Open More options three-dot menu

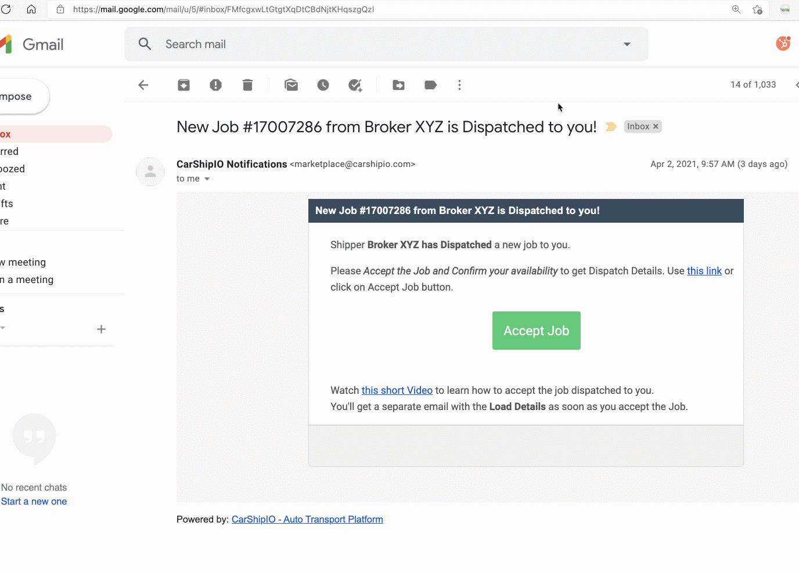click(459, 85)
